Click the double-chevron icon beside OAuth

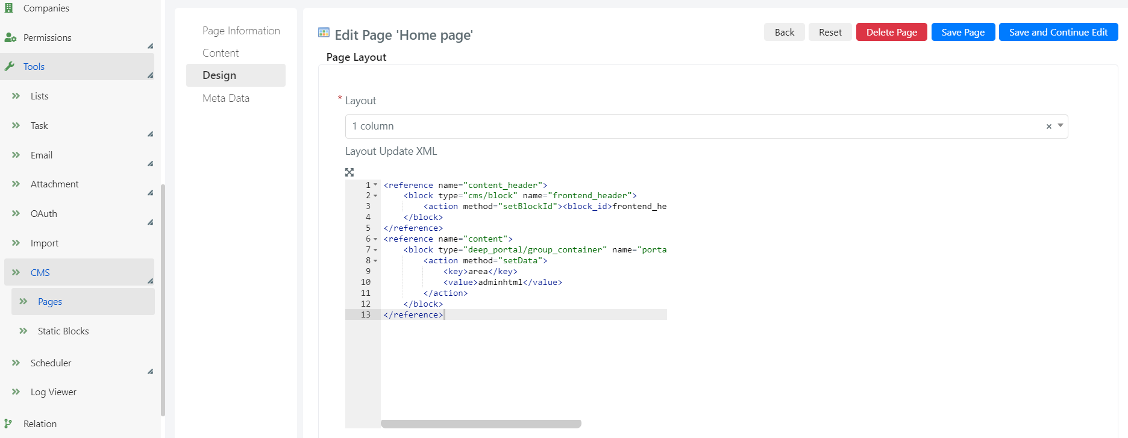16,213
